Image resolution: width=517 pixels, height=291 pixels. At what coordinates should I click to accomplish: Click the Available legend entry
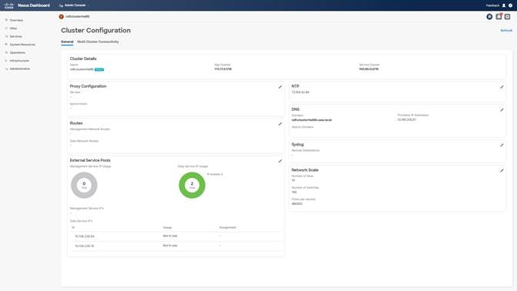[x=215, y=174]
